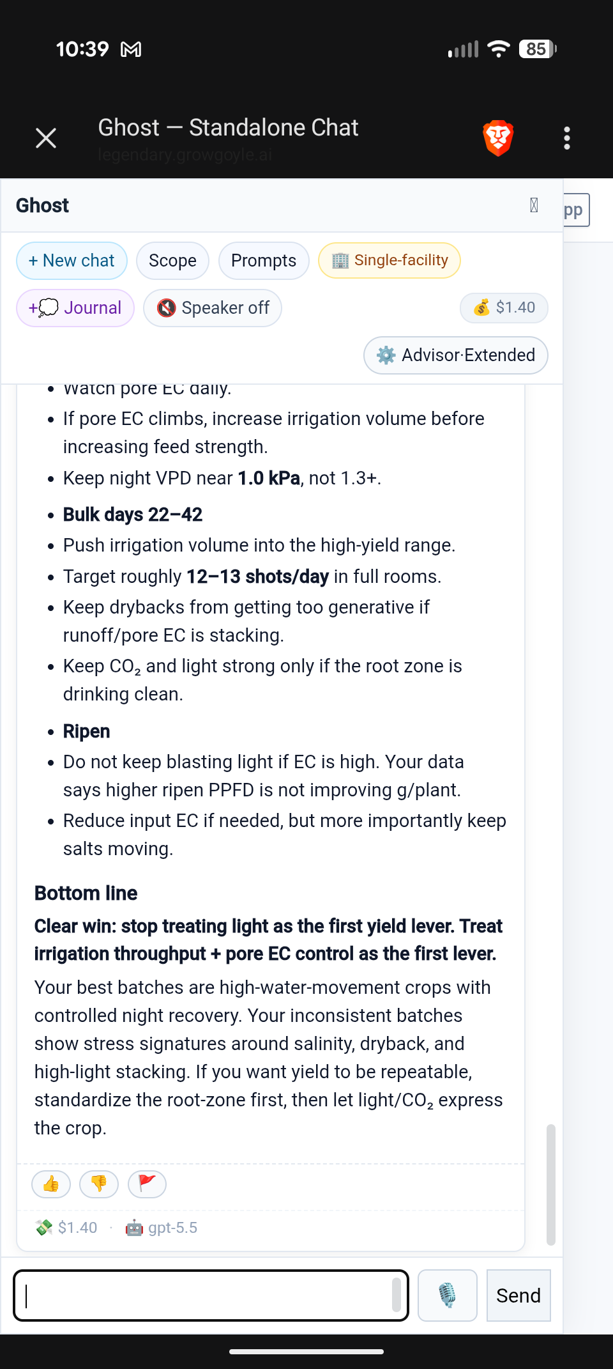The height and width of the screenshot is (1369, 613).
Task: Close the standalone chat tab with X
Action: [x=46, y=138]
